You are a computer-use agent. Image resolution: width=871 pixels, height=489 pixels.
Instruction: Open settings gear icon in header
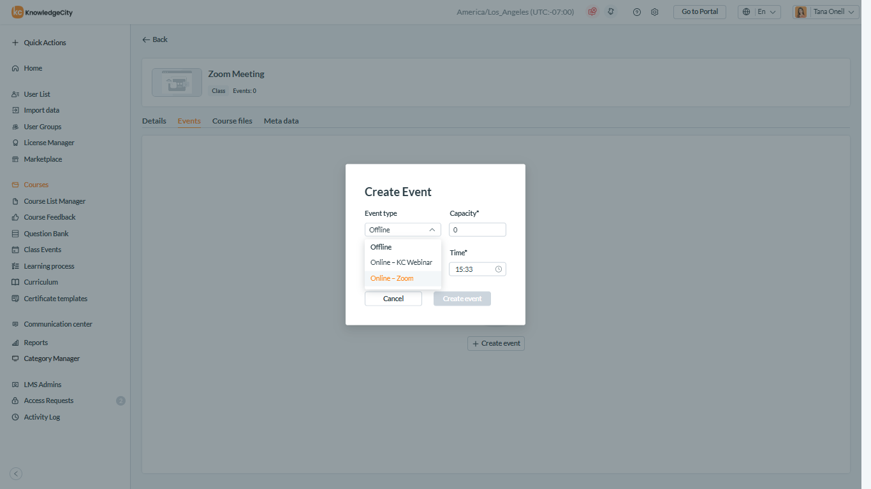pos(654,12)
